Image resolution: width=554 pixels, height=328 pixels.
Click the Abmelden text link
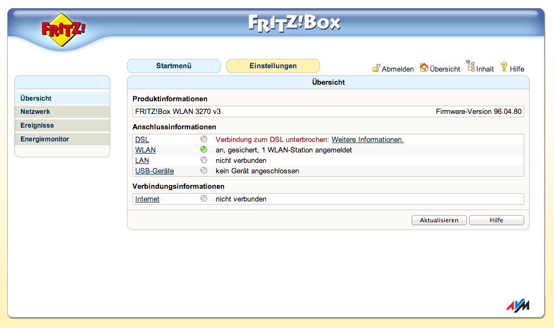tap(397, 69)
